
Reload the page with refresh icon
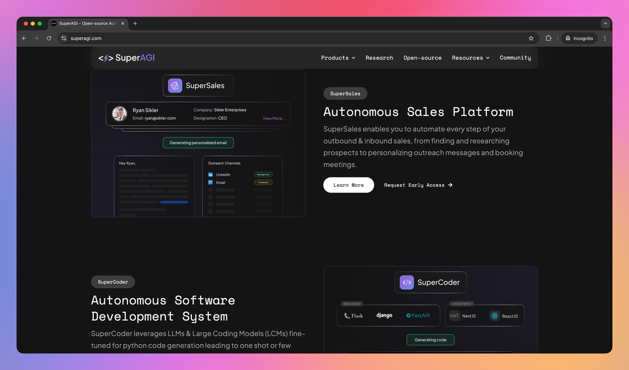point(49,38)
